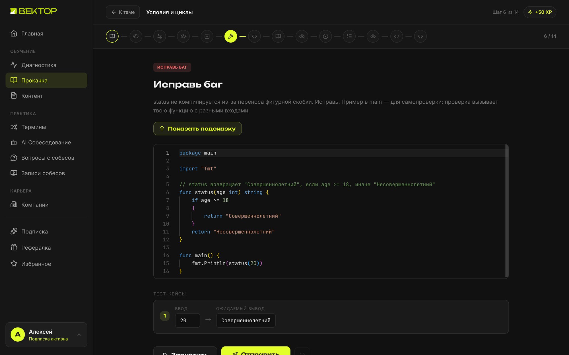The width and height of the screenshot is (569, 355).
Task: Open step 5 checkbox icon in progress bar
Action: click(x=207, y=36)
